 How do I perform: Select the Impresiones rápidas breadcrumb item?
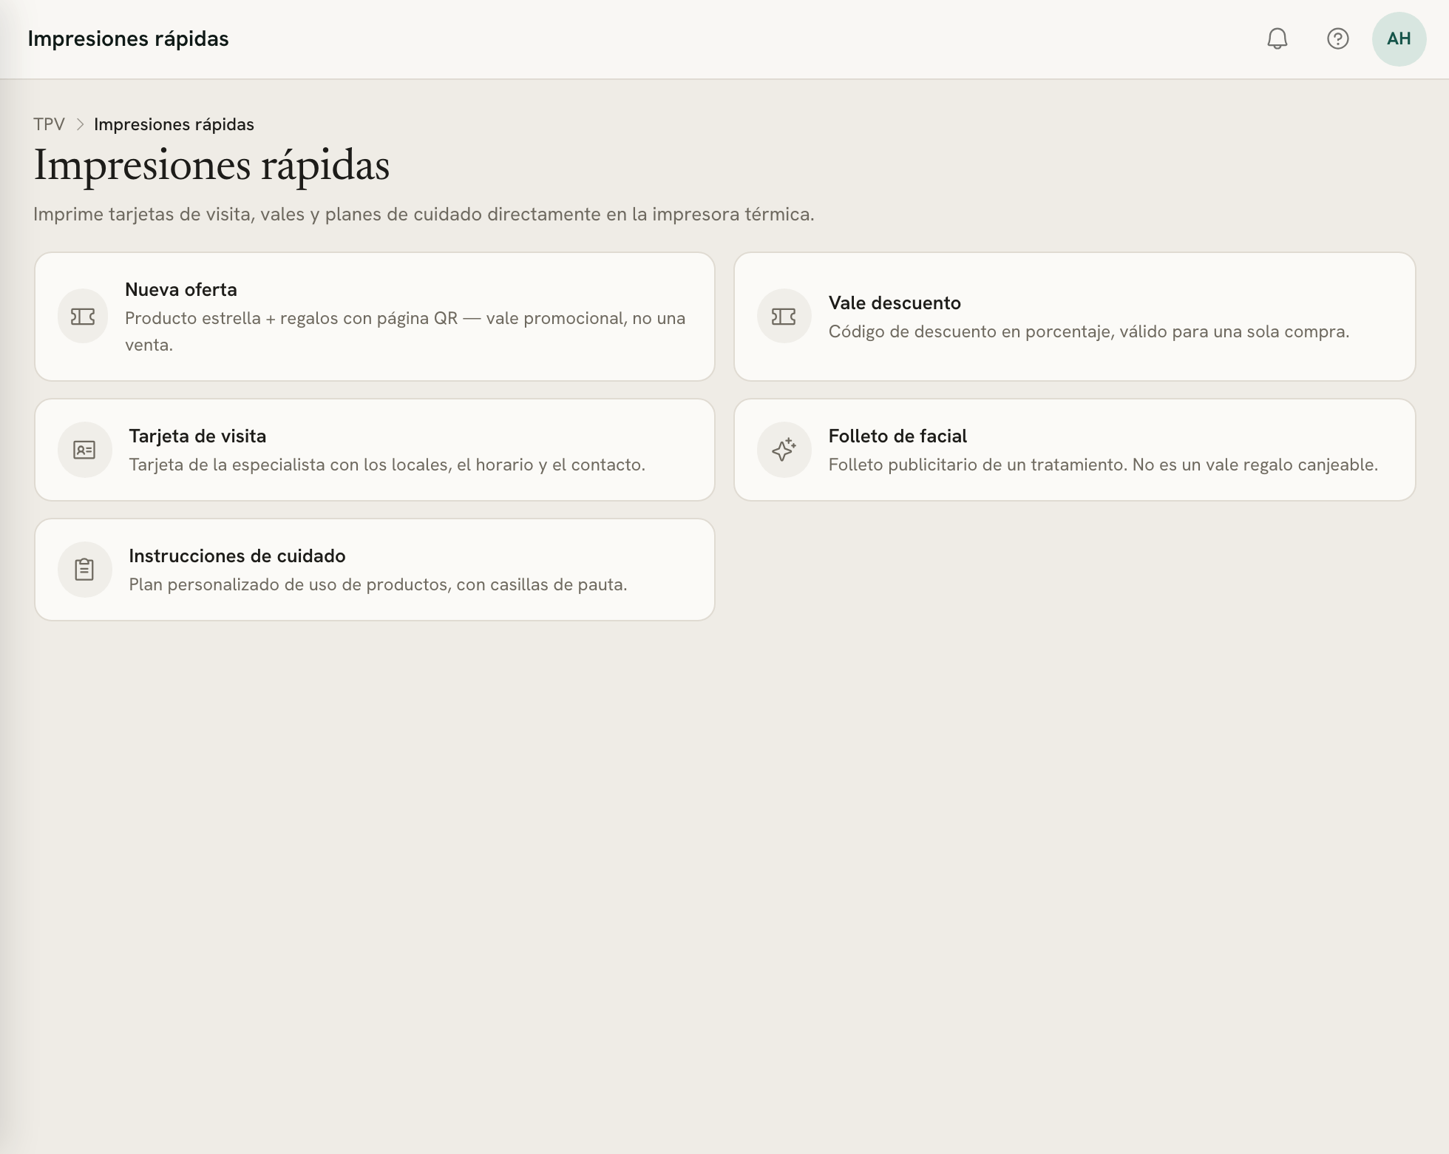[x=174, y=124]
